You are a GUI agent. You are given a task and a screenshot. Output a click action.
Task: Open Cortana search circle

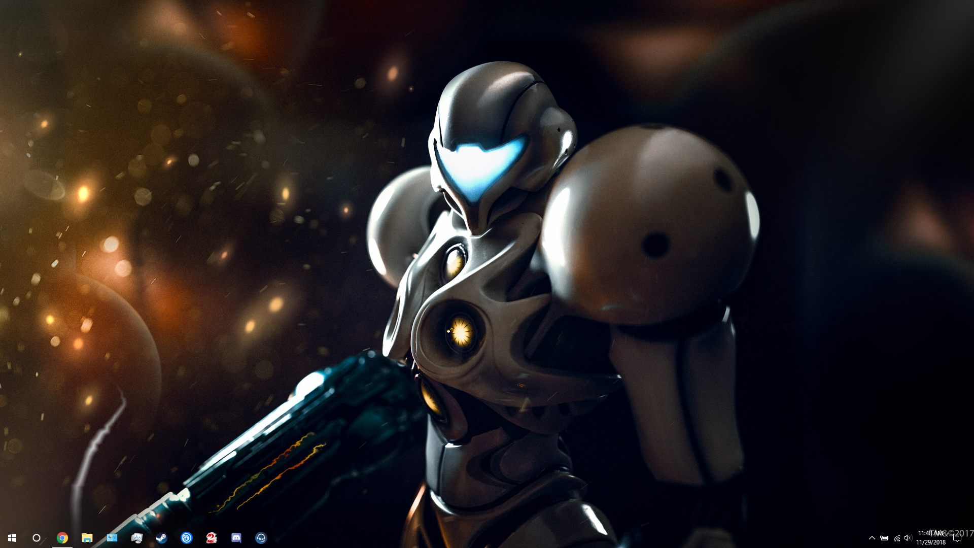click(x=37, y=538)
